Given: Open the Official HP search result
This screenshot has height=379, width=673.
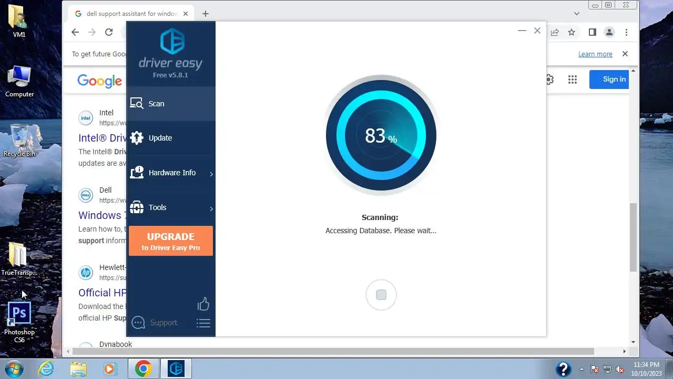Looking at the screenshot, I should pos(103,293).
